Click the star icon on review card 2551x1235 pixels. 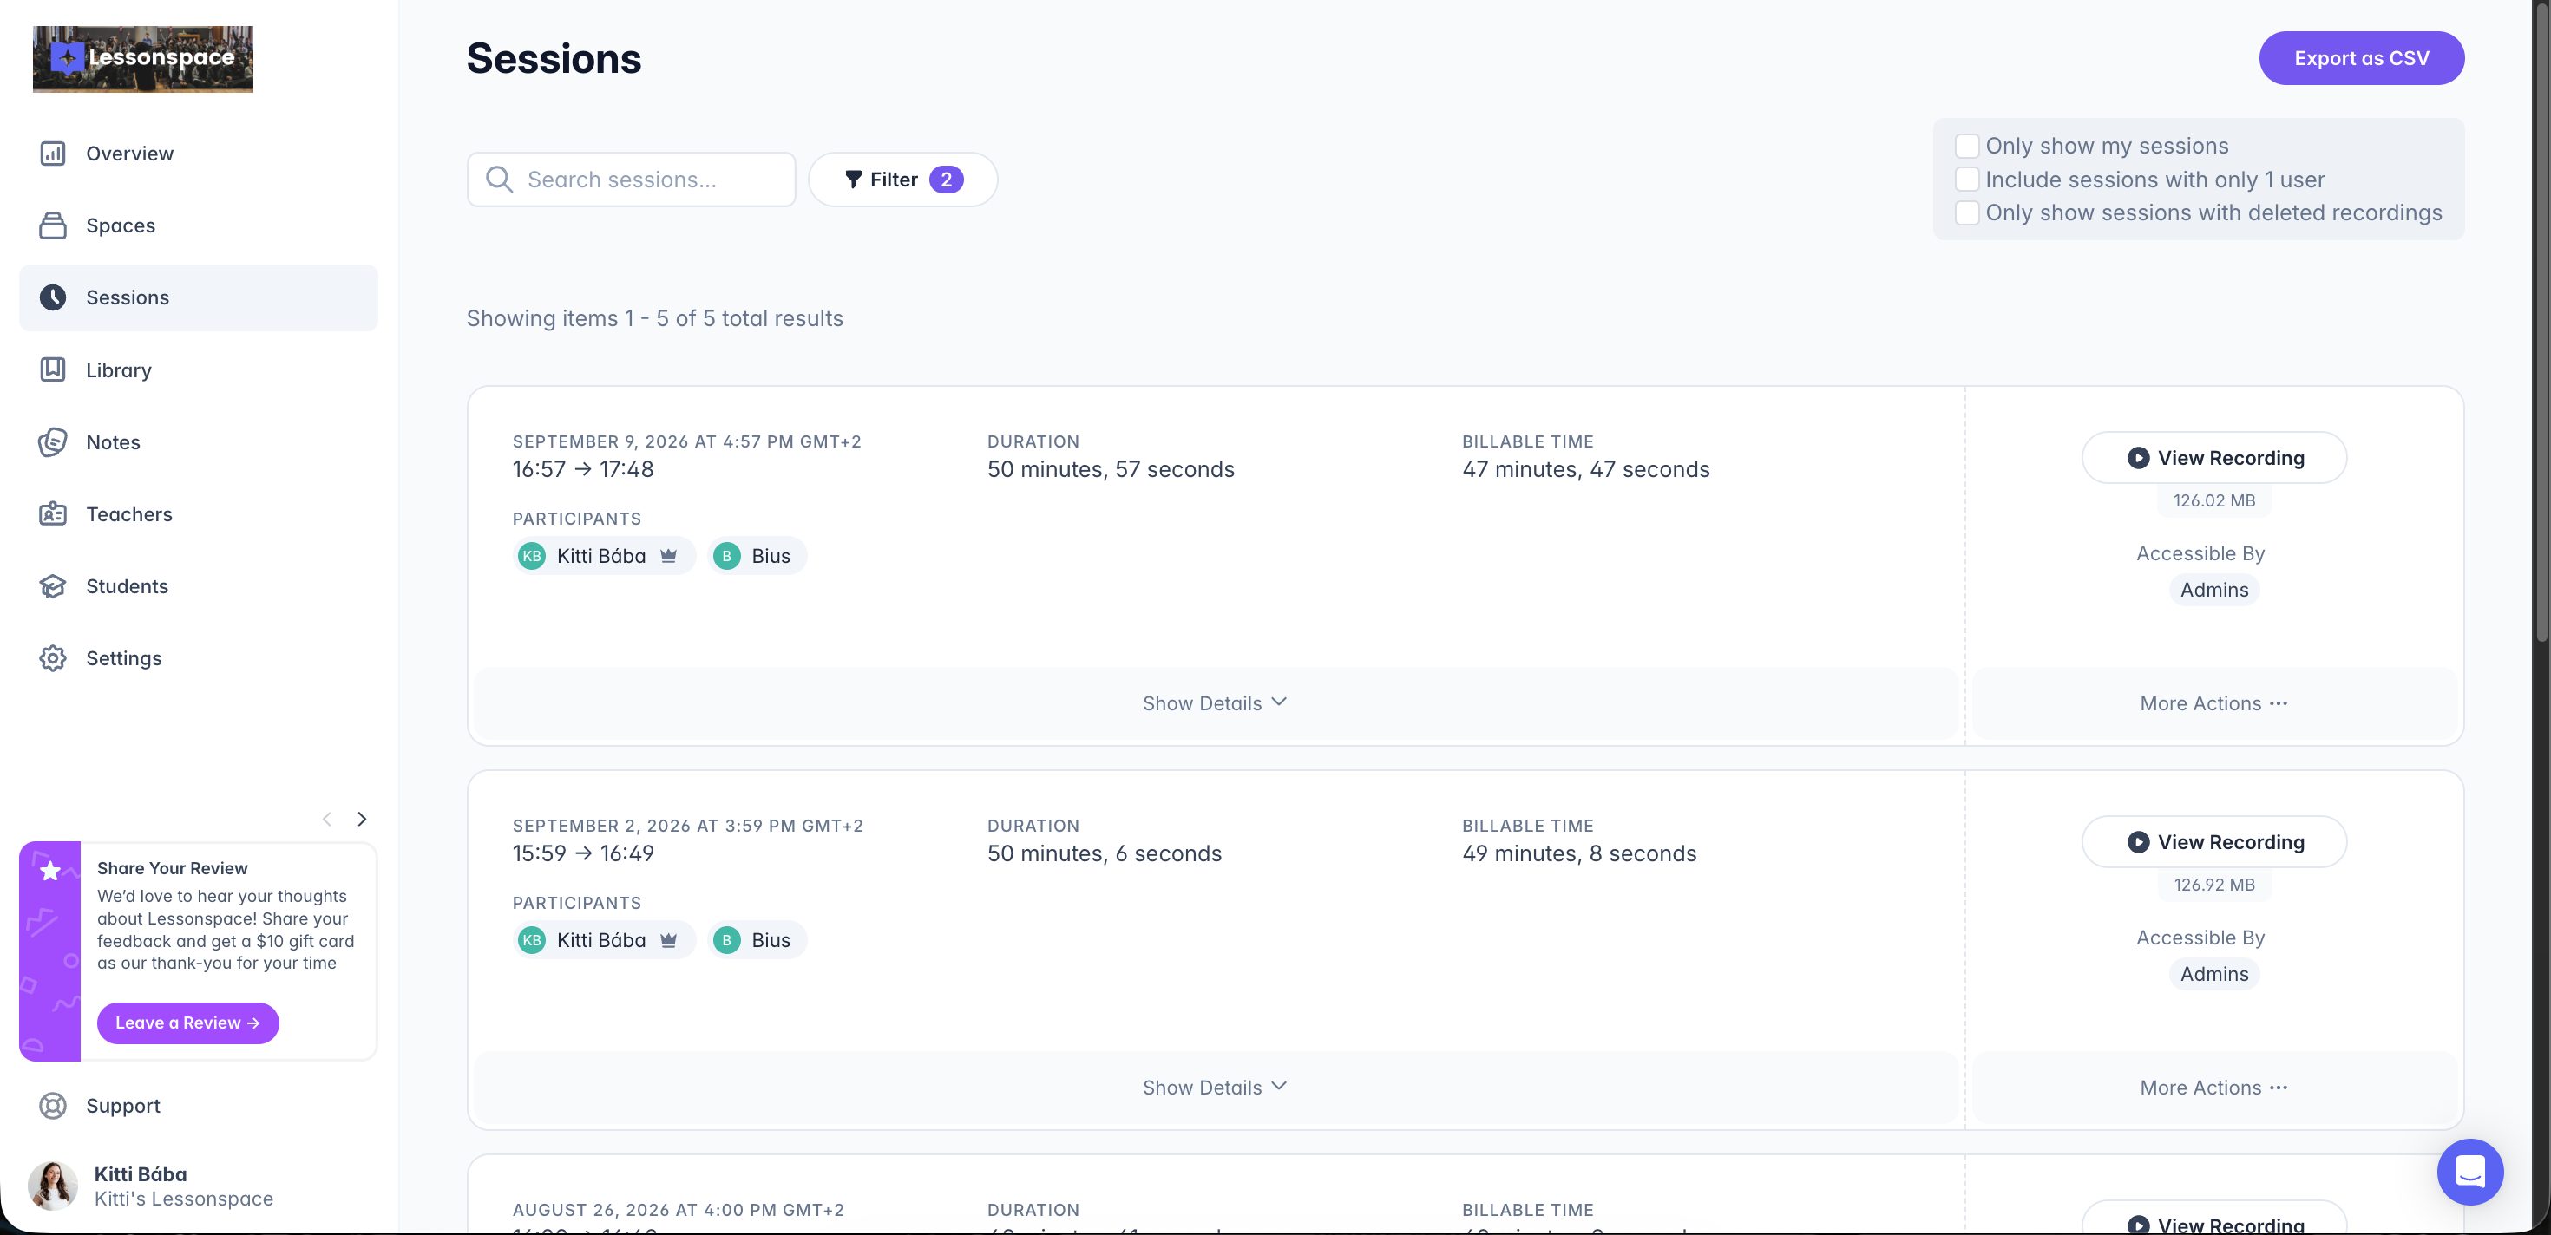point(49,871)
